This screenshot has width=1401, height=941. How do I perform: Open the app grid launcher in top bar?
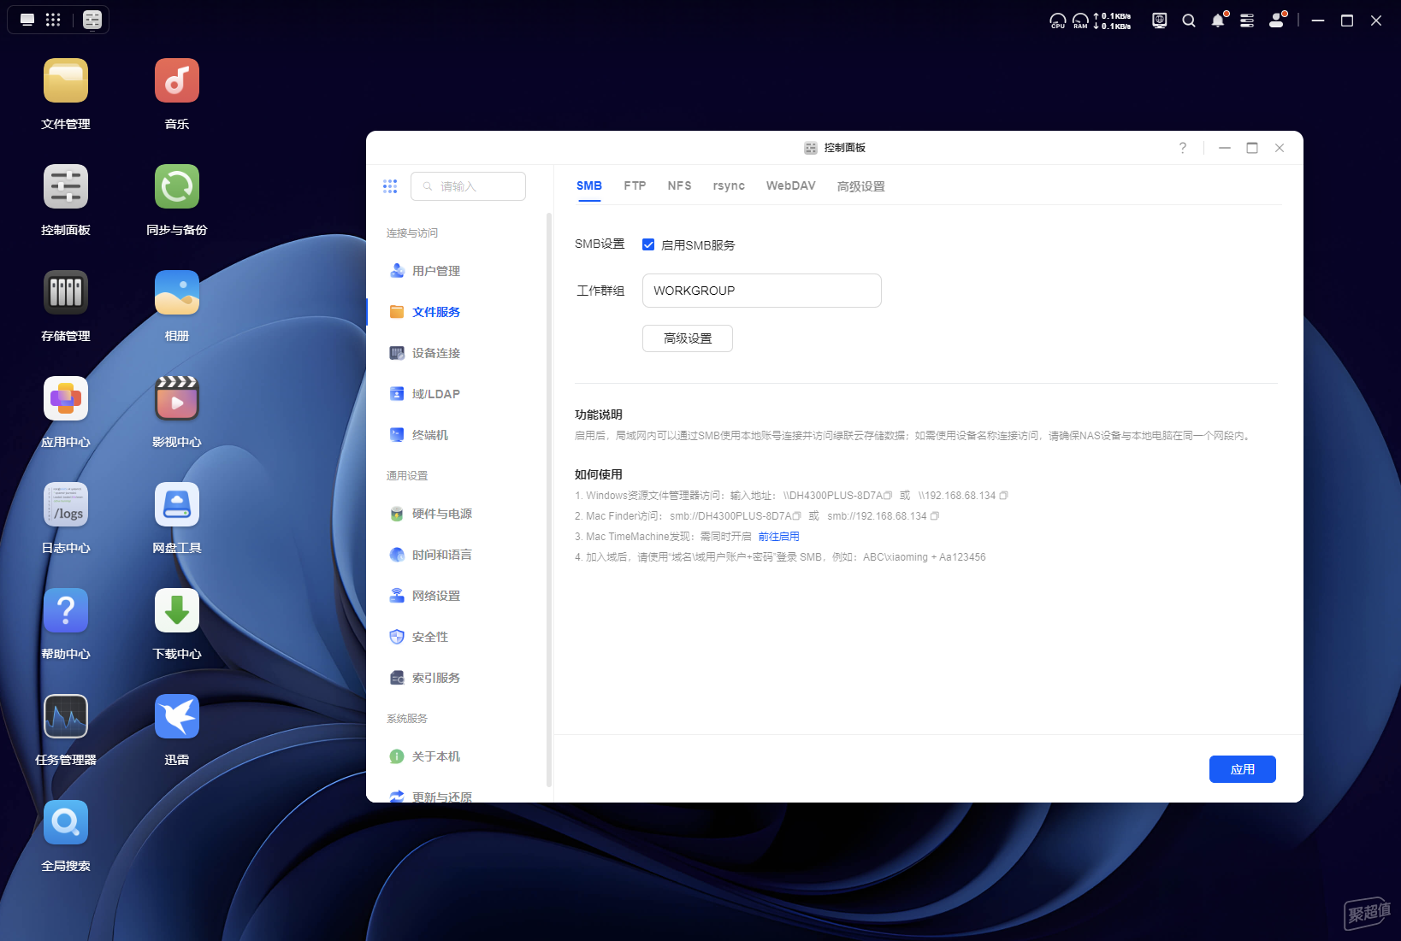53,20
